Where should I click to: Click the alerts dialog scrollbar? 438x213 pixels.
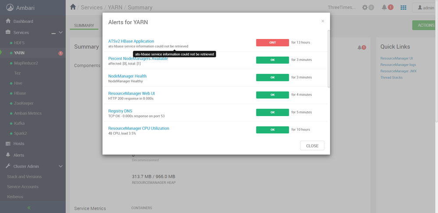pos(329,59)
